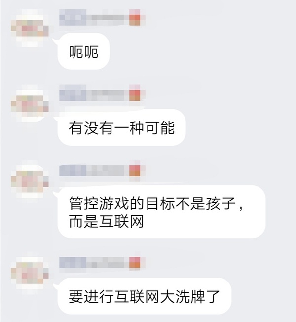296x322 pixels.
Task: Open avatar of the 有没有一种可能 sender
Action: (x=30, y=104)
